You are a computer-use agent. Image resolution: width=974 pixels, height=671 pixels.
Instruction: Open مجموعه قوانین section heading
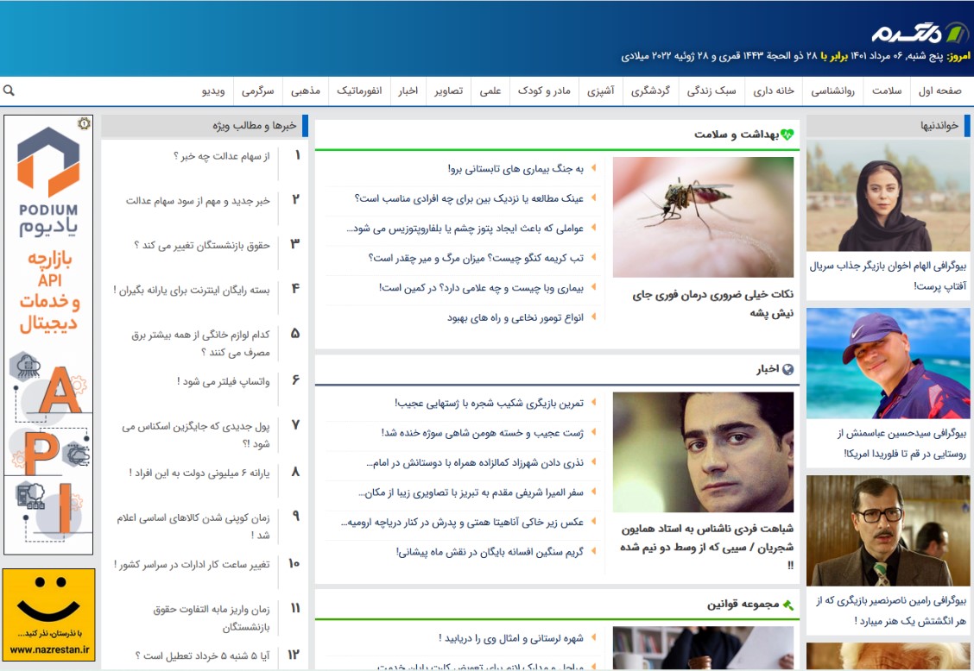tap(743, 605)
